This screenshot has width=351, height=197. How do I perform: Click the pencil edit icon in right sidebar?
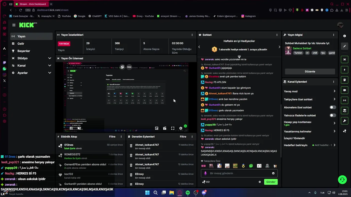(x=345, y=46)
